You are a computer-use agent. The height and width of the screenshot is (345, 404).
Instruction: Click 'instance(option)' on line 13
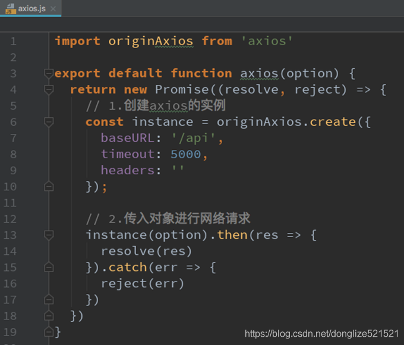click(147, 235)
